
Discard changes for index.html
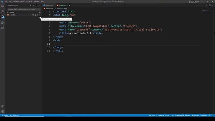click(x=36, y=15)
